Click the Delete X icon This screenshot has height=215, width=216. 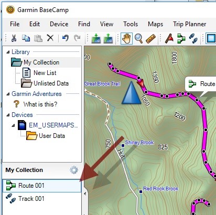click(x=50, y=38)
